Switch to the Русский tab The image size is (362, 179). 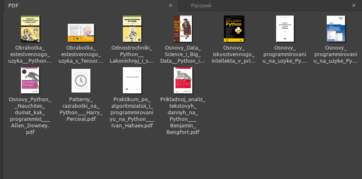click(201, 5)
